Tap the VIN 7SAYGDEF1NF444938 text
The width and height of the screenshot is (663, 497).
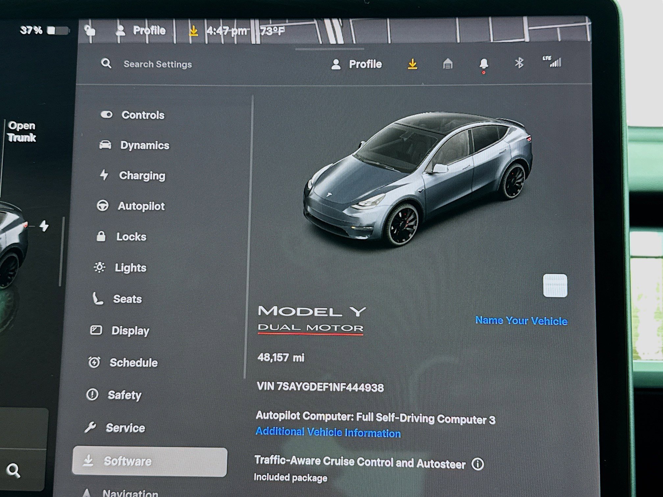pyautogui.click(x=320, y=387)
